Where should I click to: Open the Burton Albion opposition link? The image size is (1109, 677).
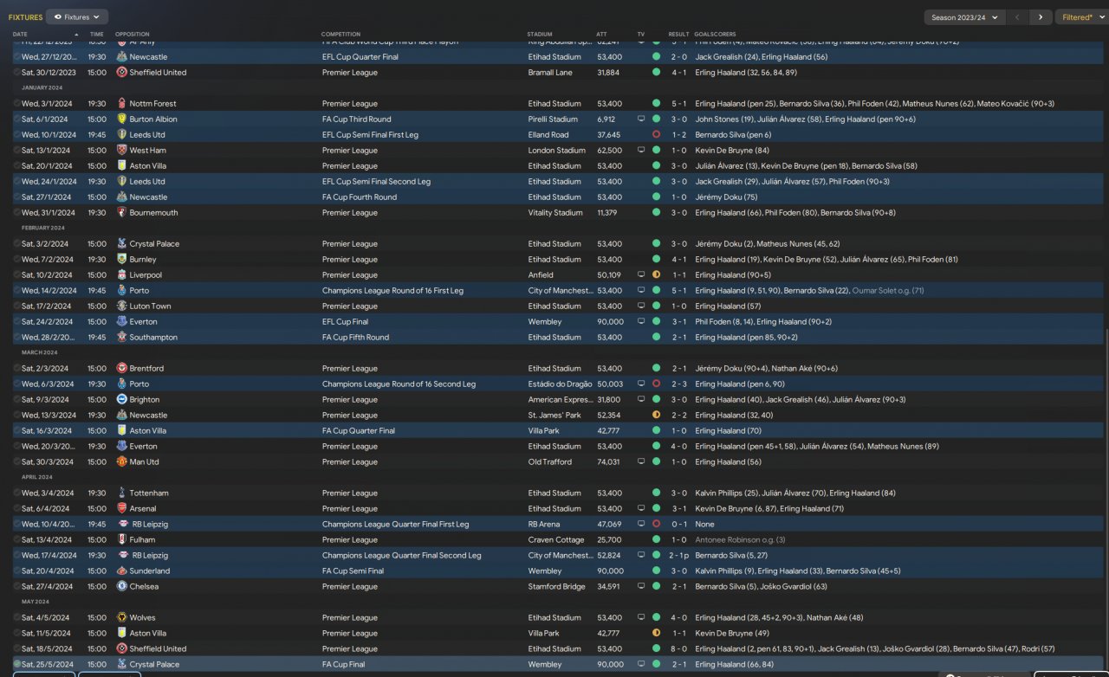(153, 119)
